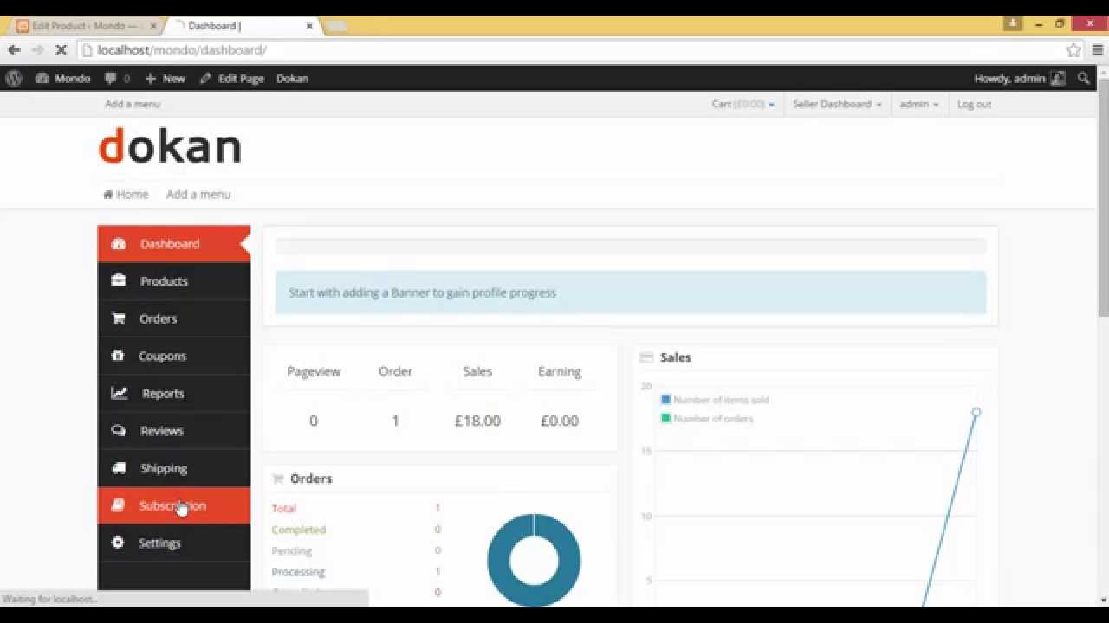The height and width of the screenshot is (623, 1109).
Task: Click the Total orders link
Action: point(284,508)
